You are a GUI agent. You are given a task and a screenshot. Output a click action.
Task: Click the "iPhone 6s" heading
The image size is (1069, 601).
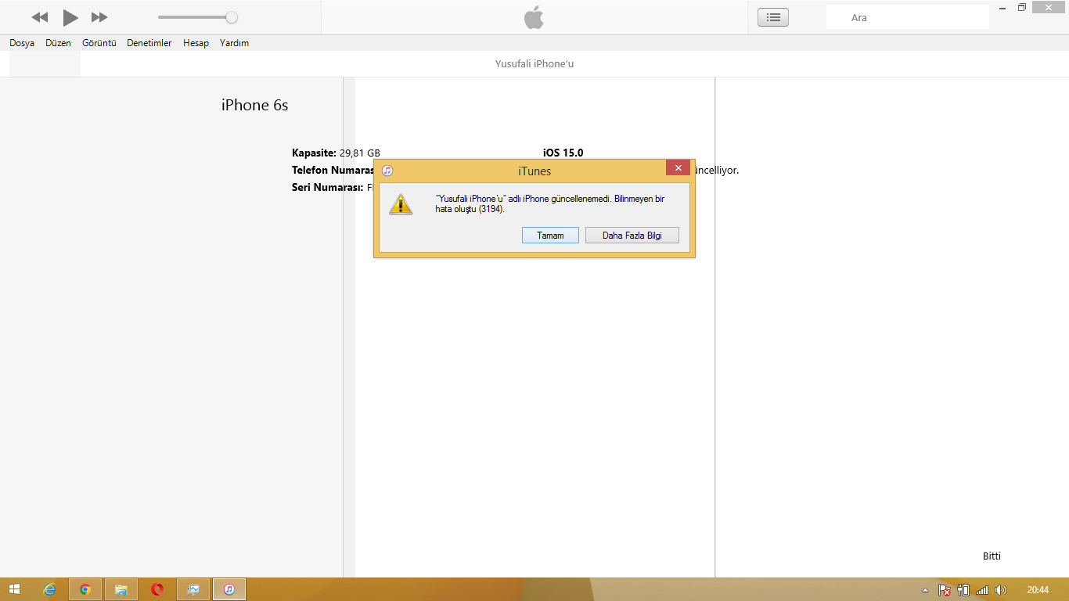pos(255,105)
